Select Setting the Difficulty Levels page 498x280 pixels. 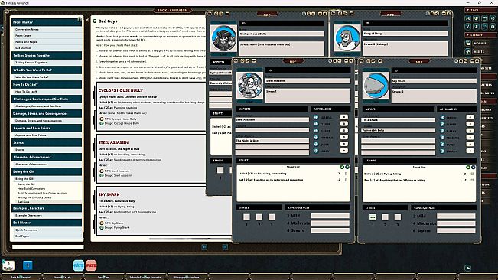[34, 197]
